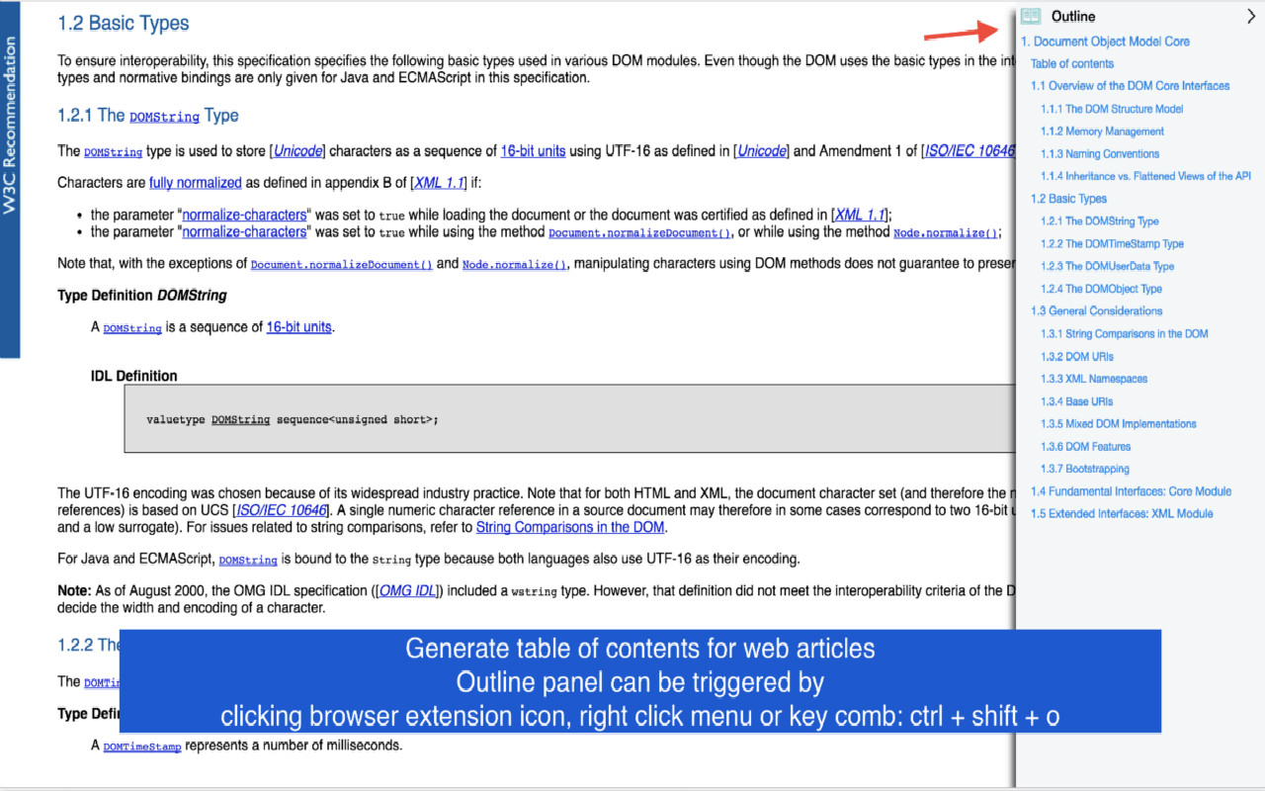This screenshot has width=1265, height=791.
Task: Go to '1.2.2 The DOMTimeStamp Type' outline item
Action: pos(1112,244)
